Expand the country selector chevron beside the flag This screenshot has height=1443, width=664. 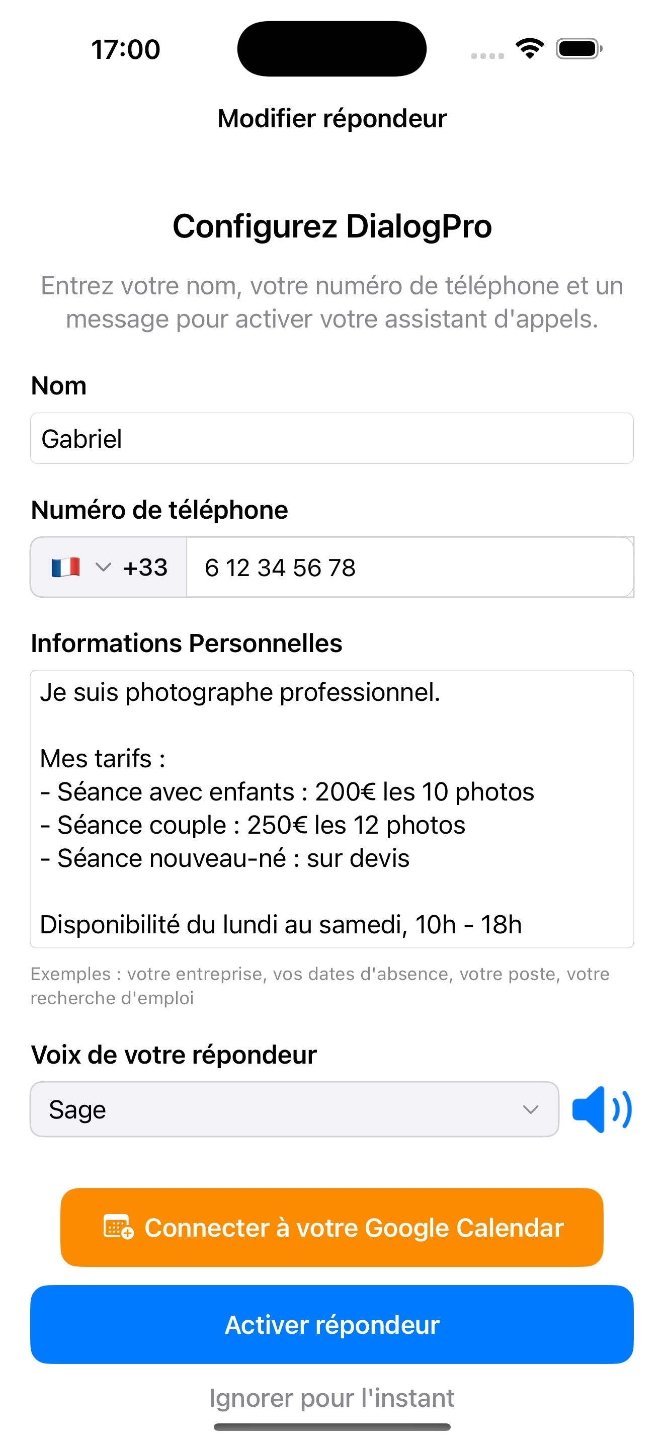pos(103,568)
